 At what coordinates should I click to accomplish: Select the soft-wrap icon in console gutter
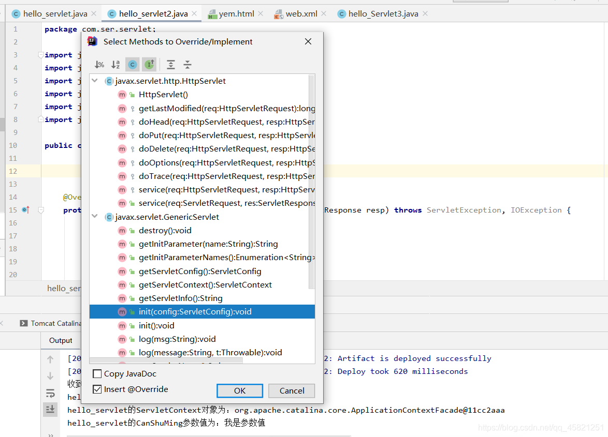(50, 393)
